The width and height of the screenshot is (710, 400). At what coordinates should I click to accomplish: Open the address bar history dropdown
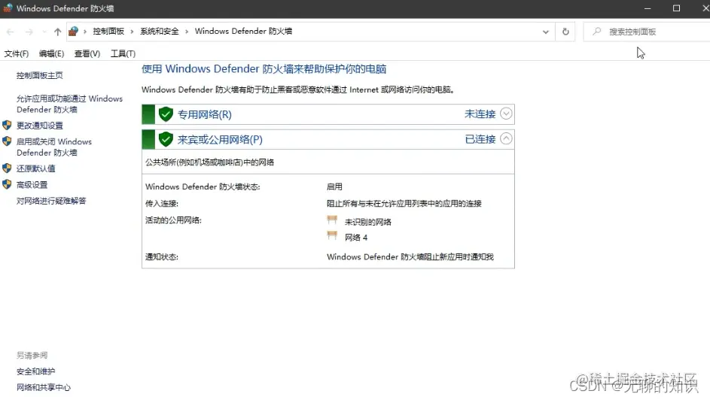[546, 32]
